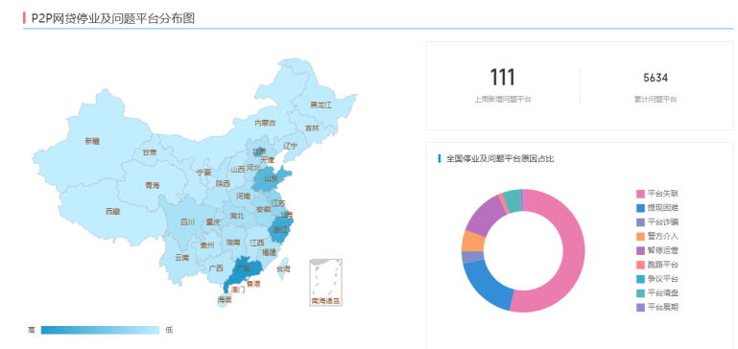This screenshot has height=349, width=738.
Task: Open the 南海诸岛 inset map
Action: [x=325, y=282]
